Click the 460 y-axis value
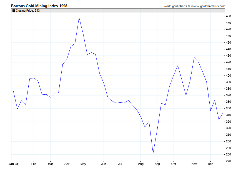This screenshot has width=236, height=171. 229,36
